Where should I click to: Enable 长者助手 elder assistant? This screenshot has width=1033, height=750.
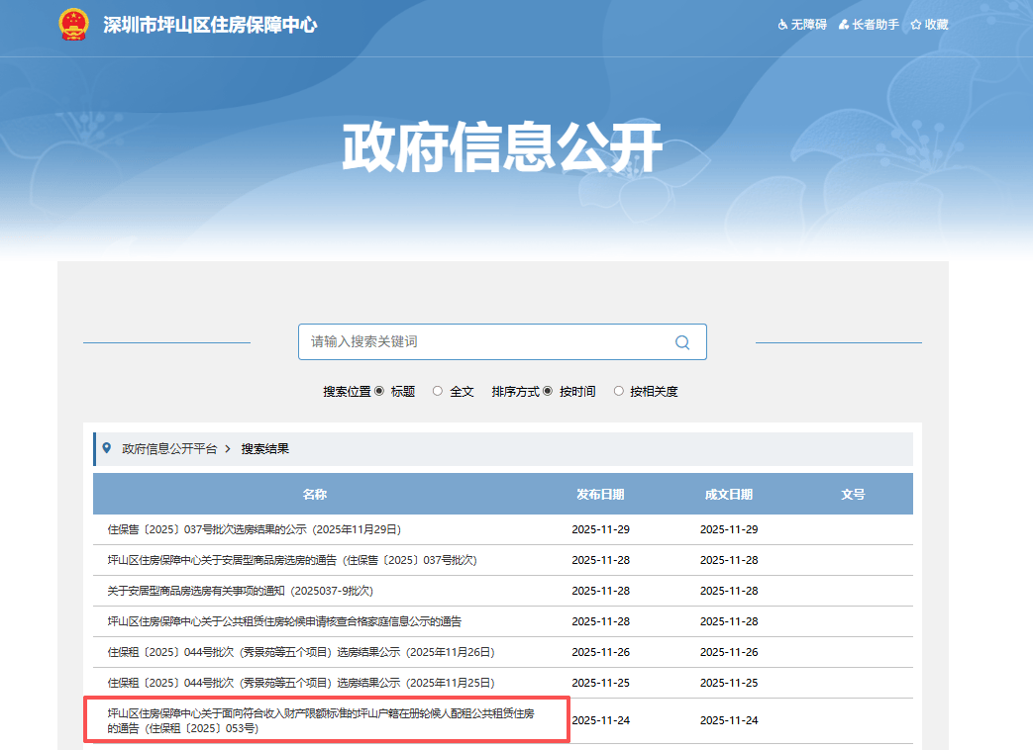coord(869,25)
